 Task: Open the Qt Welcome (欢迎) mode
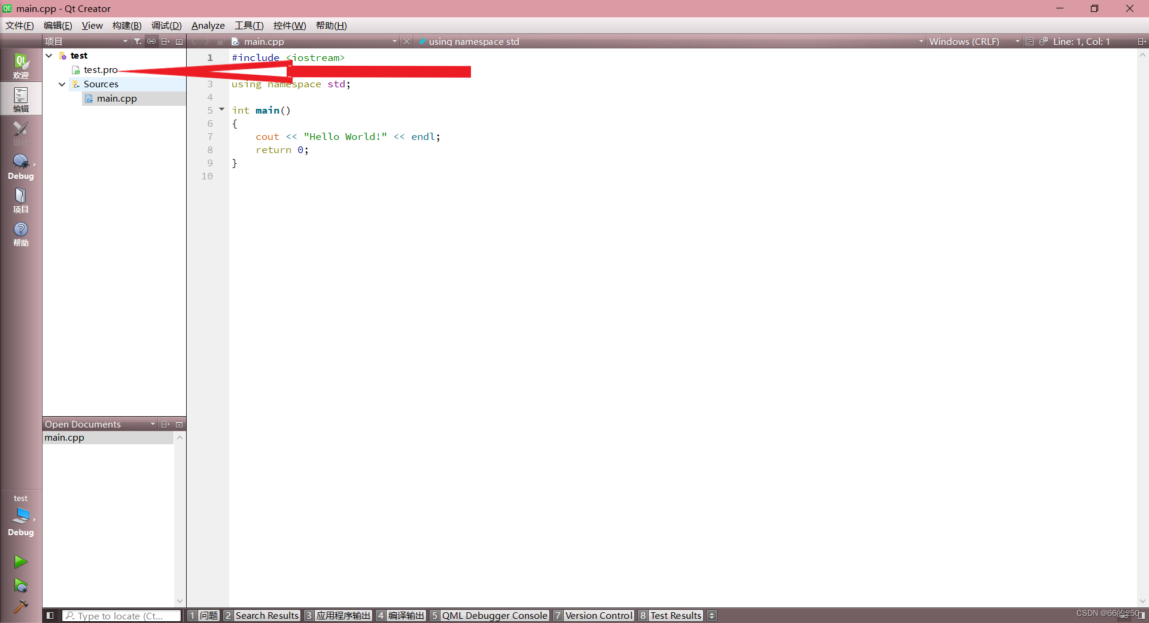(x=21, y=65)
